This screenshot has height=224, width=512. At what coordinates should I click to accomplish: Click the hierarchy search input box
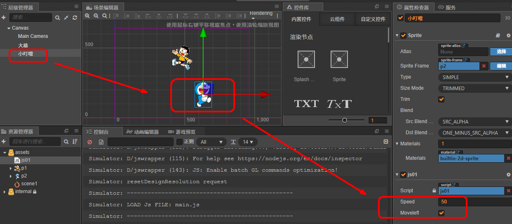point(31,18)
